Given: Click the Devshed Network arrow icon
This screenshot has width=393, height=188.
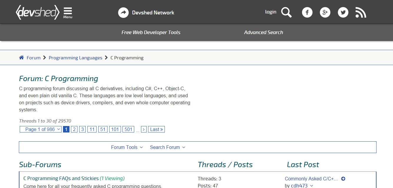Looking at the screenshot, I should click(123, 12).
